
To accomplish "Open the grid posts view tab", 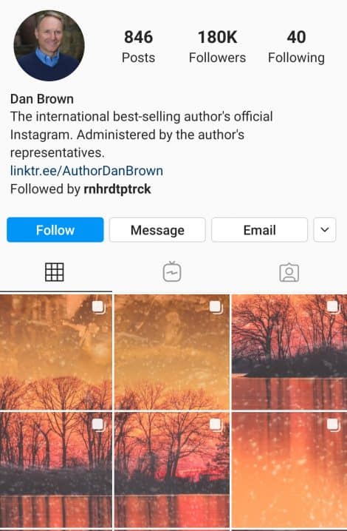I will click(x=55, y=272).
